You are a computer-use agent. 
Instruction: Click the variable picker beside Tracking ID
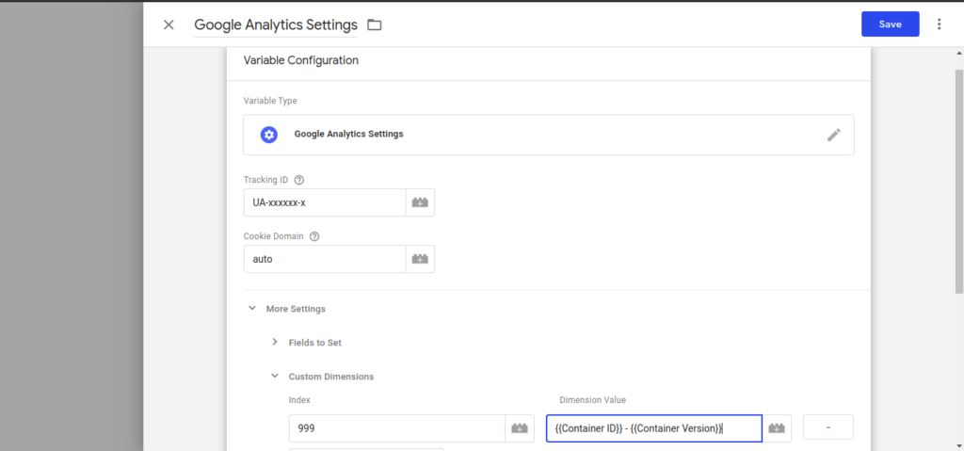[x=420, y=202]
